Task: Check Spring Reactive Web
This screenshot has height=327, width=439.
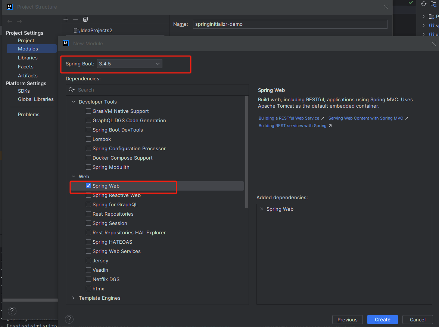Action: coord(88,195)
